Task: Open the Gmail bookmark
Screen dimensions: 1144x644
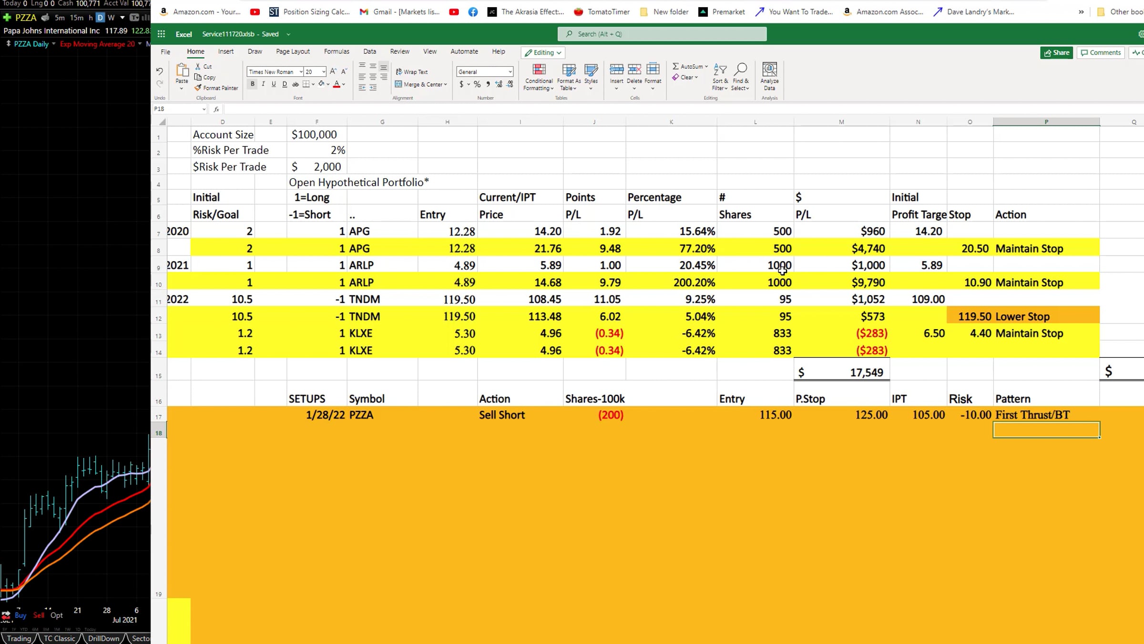Action: point(399,12)
